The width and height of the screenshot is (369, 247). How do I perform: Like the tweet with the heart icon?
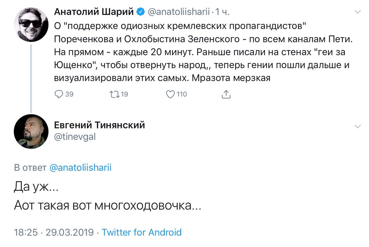point(170,94)
